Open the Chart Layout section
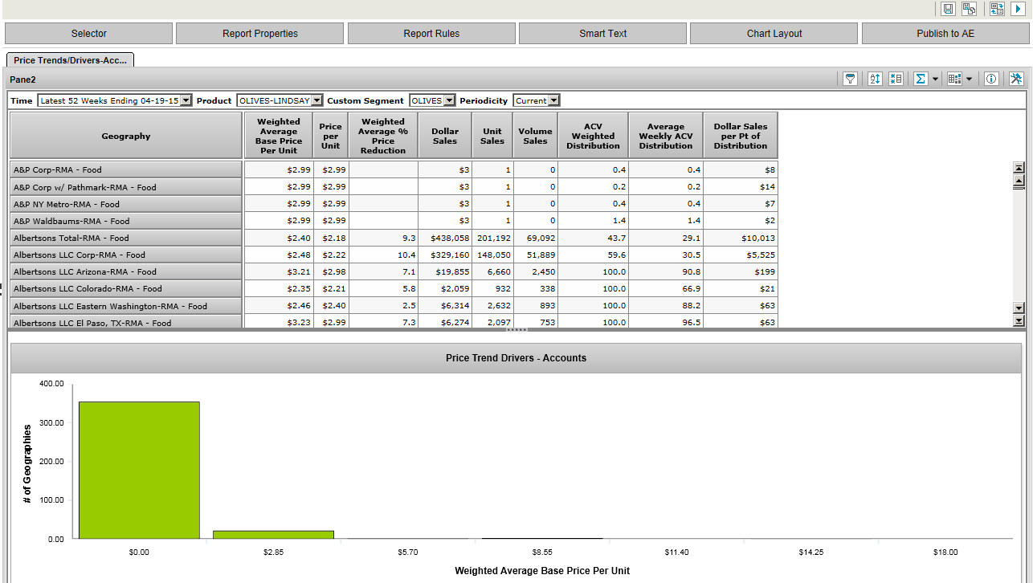The width and height of the screenshot is (1033, 583). click(x=774, y=34)
